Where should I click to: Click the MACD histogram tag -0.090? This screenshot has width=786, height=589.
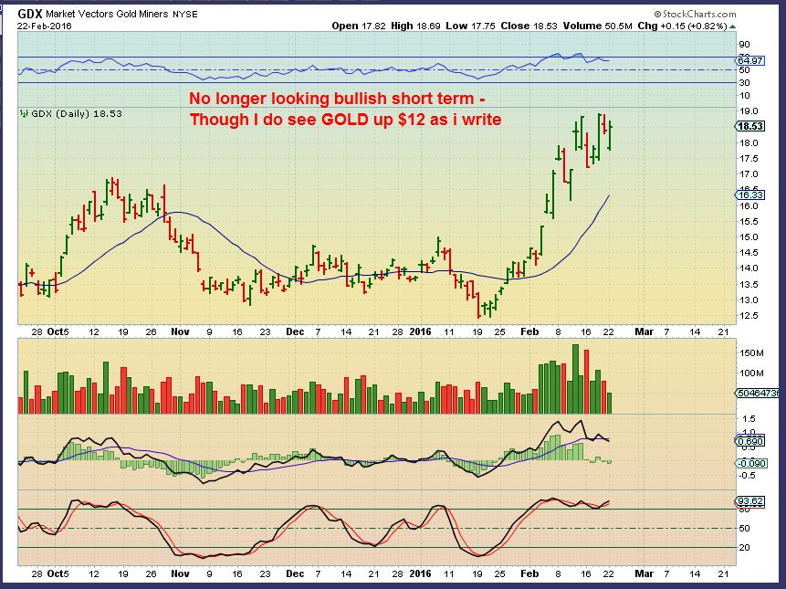[x=751, y=463]
